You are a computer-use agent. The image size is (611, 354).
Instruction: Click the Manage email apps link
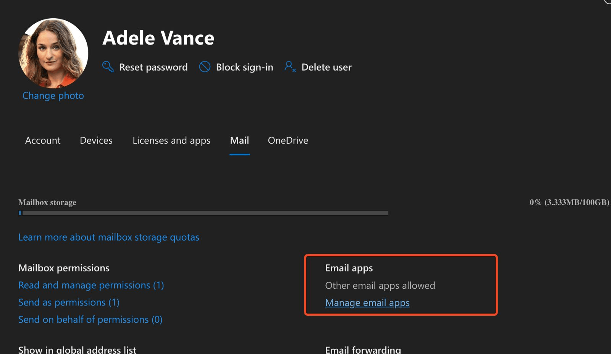(367, 303)
